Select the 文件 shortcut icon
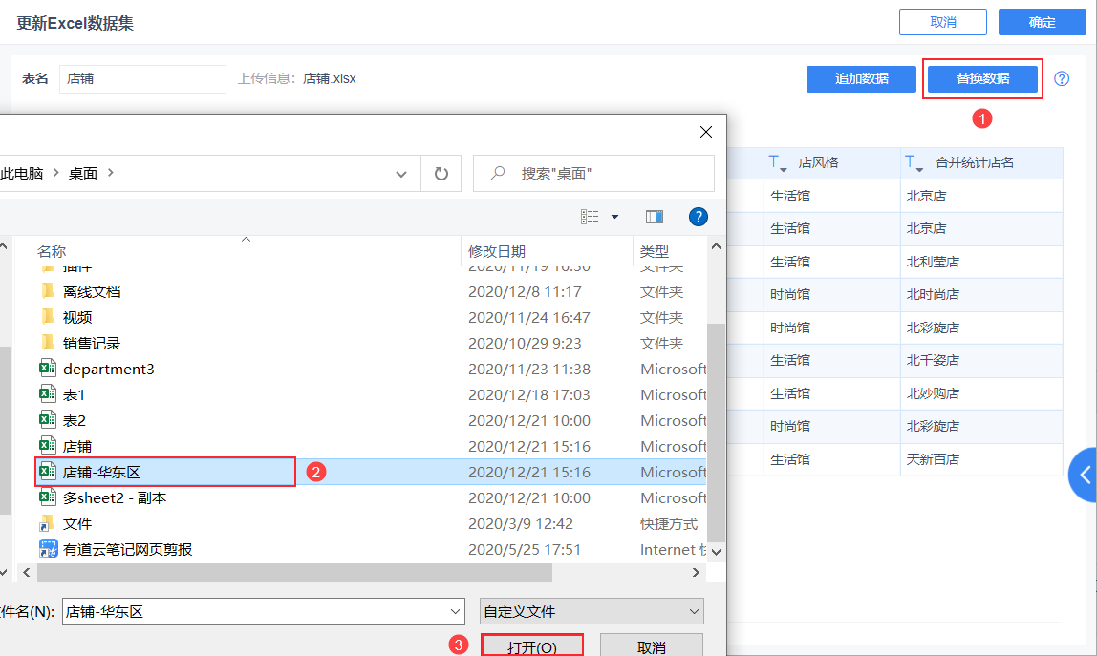This screenshot has height=656, width=1097. point(48,523)
